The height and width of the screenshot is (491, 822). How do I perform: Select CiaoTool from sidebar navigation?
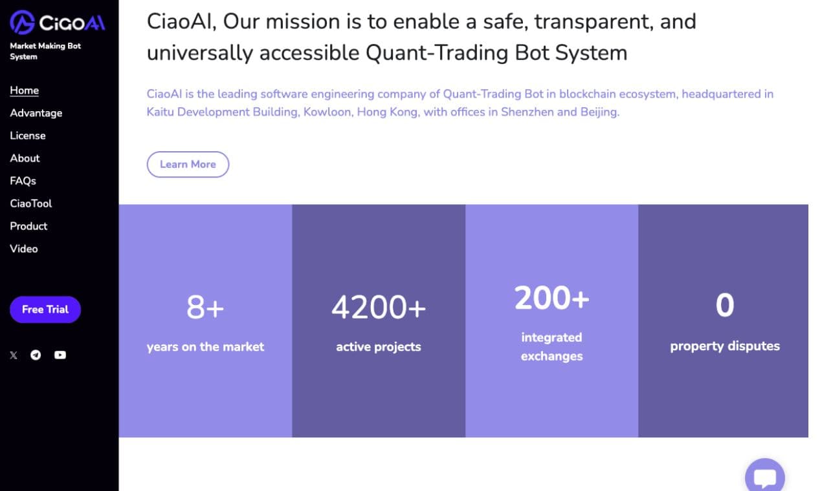click(30, 204)
